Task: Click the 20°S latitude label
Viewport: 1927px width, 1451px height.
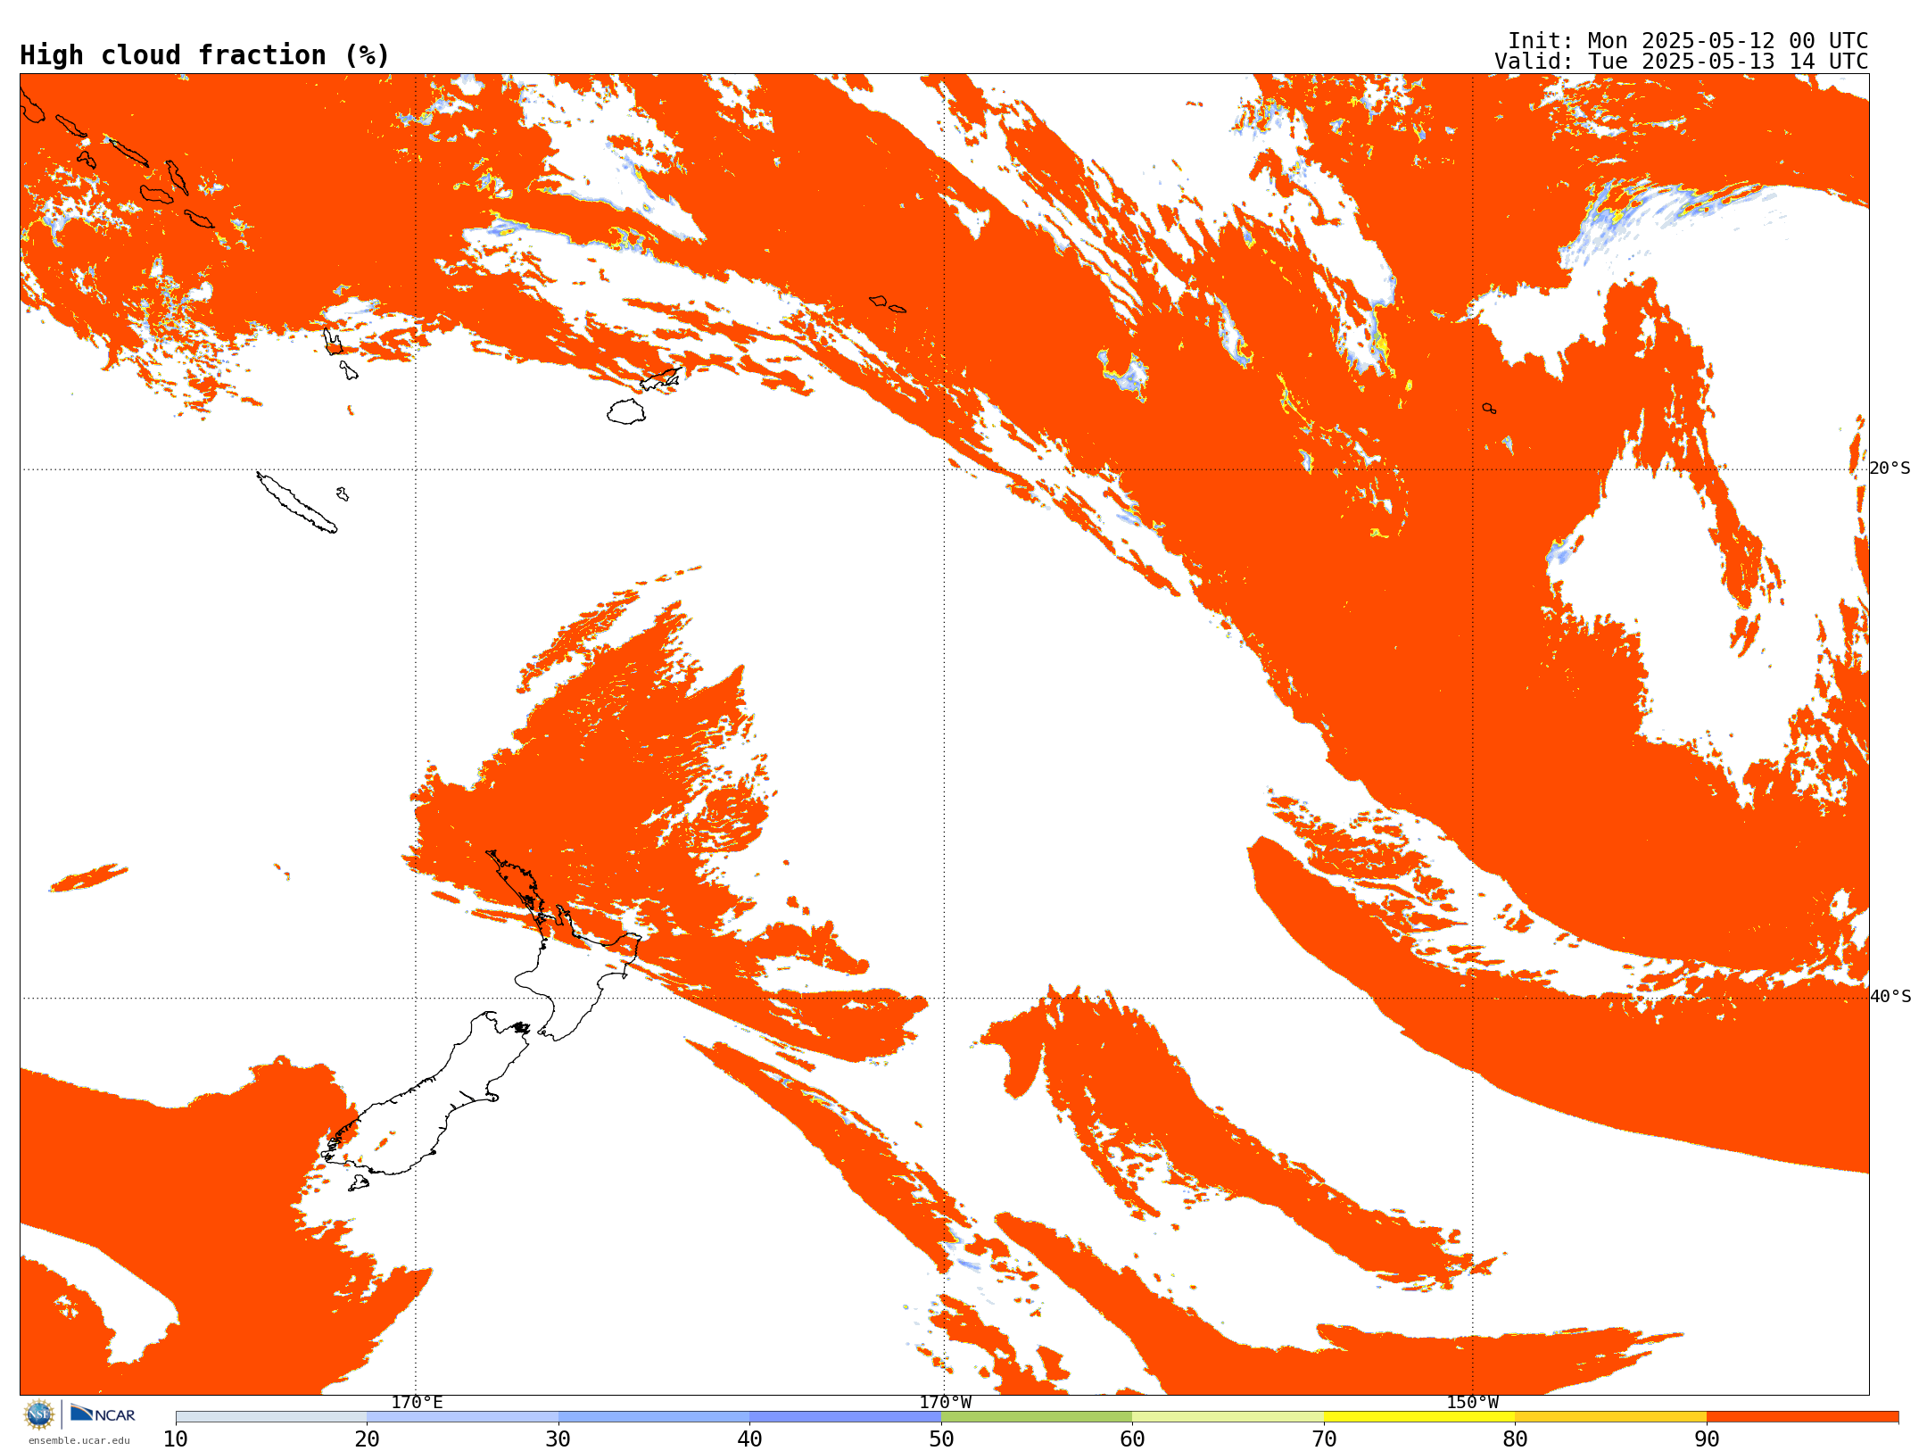Action: pyautogui.click(x=1890, y=468)
